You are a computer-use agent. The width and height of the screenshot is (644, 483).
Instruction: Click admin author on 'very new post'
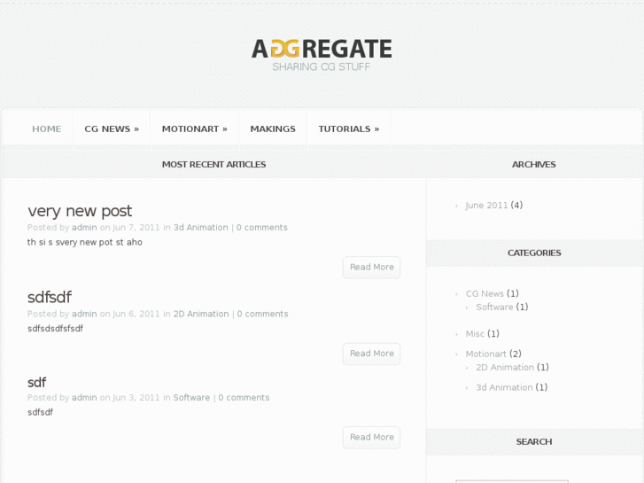point(84,228)
